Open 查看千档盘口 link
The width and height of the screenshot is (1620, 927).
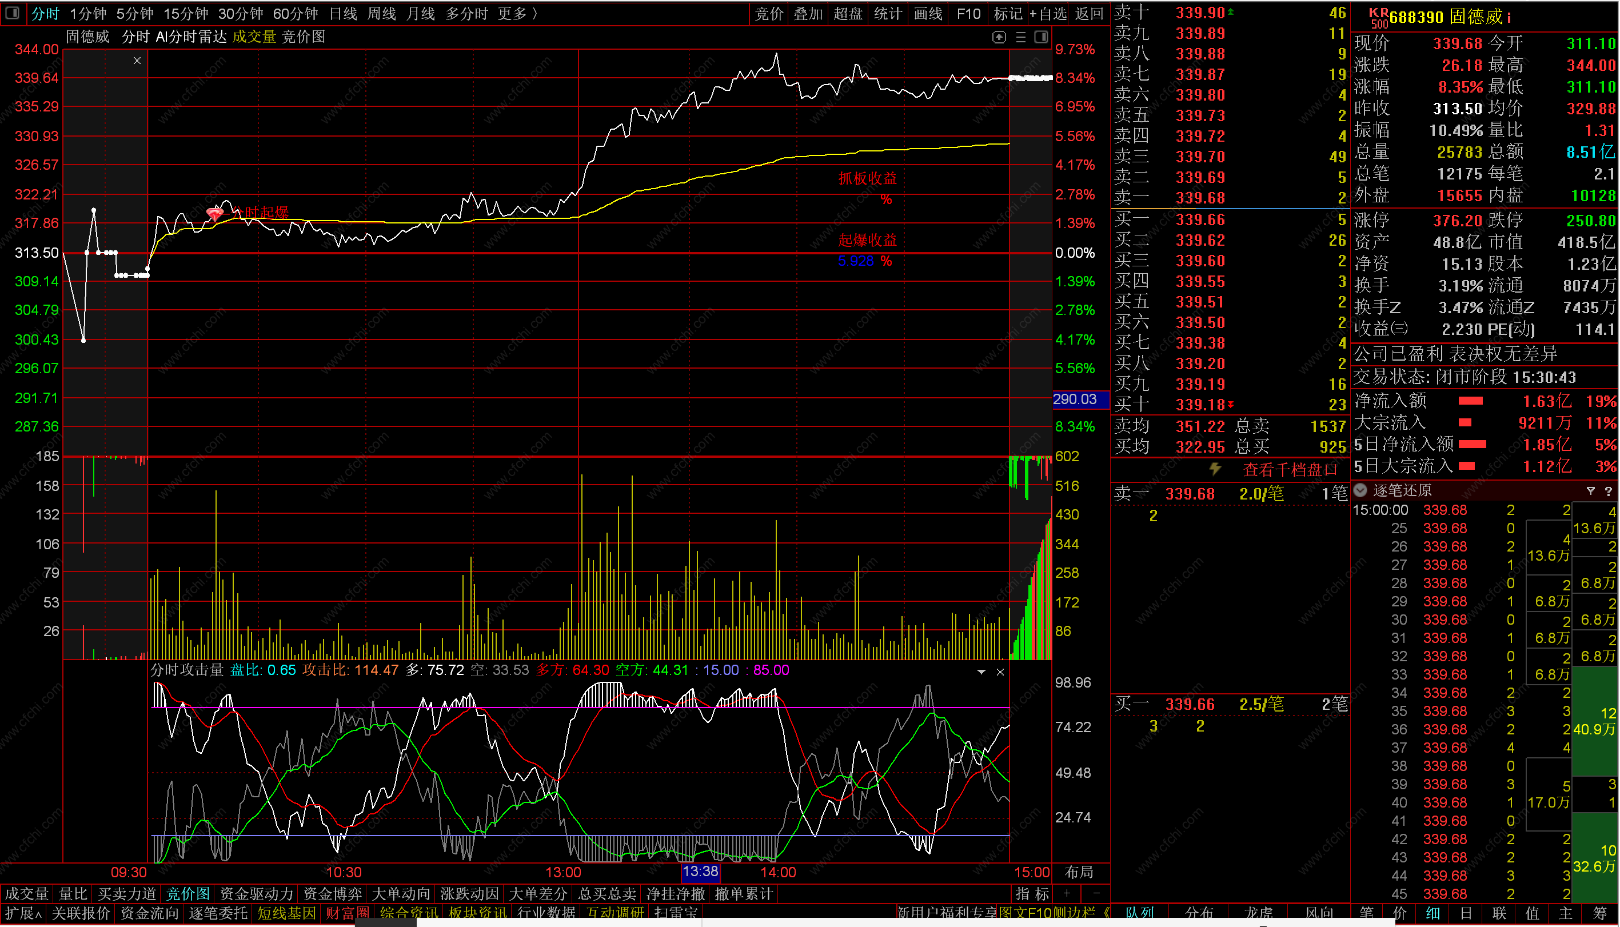click(x=1290, y=470)
